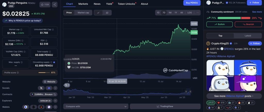Vote Bullish on community sentiment
Viewport: 264px width, 112px height.
click(220, 24)
